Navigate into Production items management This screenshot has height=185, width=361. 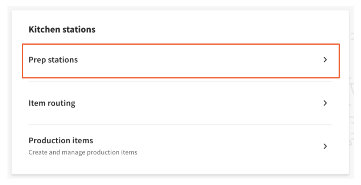click(x=180, y=146)
